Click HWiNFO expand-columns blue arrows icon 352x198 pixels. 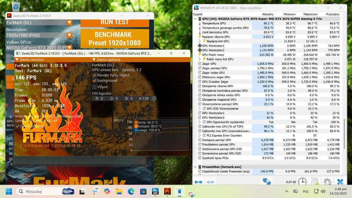[198, 182]
